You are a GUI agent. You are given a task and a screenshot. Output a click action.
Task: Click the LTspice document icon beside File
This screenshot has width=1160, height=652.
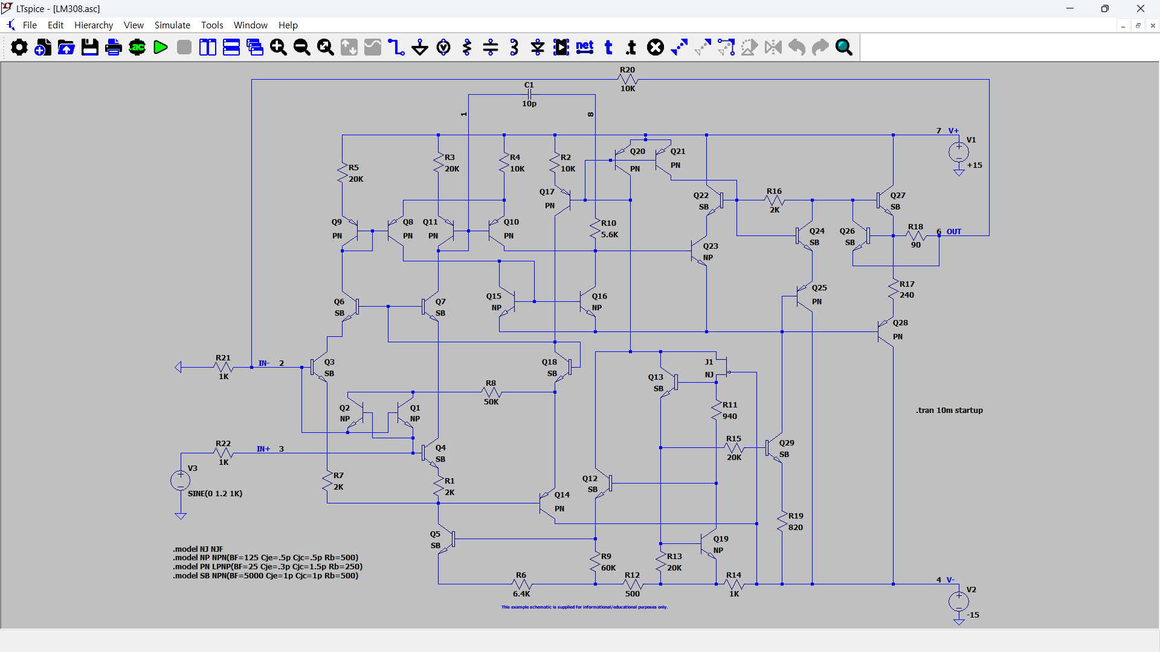(x=11, y=25)
